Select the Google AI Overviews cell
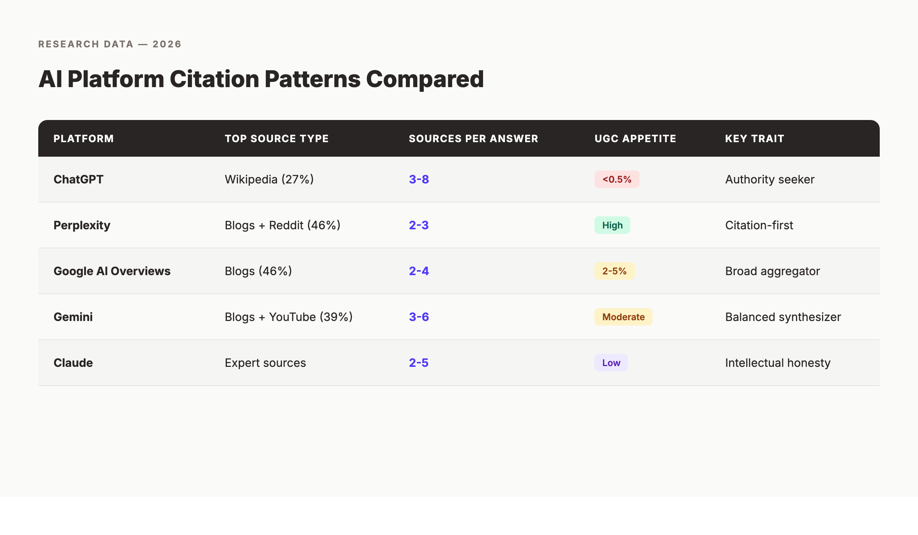The width and height of the screenshot is (918, 535). (x=112, y=271)
